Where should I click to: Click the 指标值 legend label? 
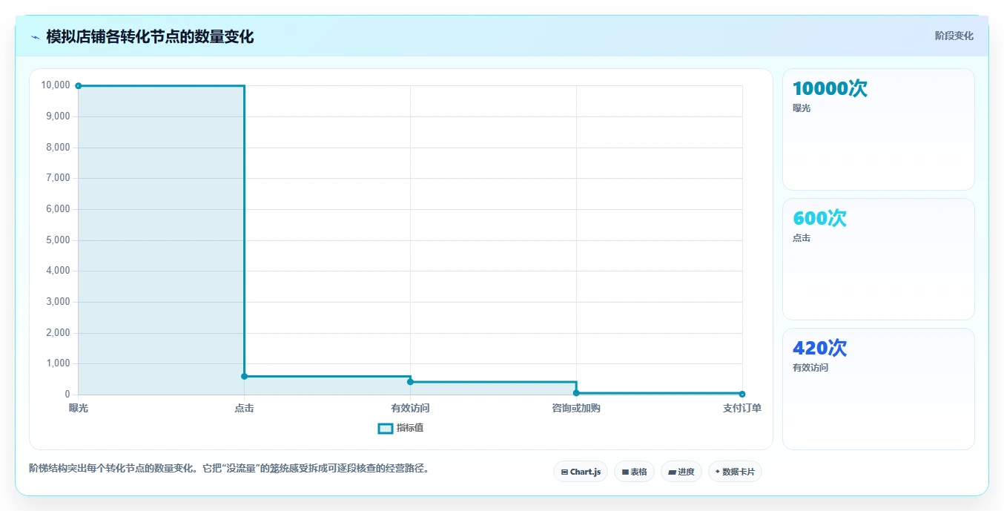pyautogui.click(x=410, y=428)
